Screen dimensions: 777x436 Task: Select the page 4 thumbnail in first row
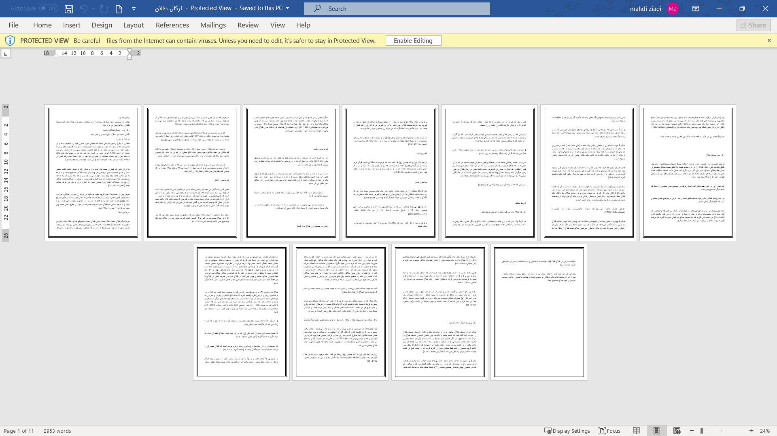tap(391, 173)
